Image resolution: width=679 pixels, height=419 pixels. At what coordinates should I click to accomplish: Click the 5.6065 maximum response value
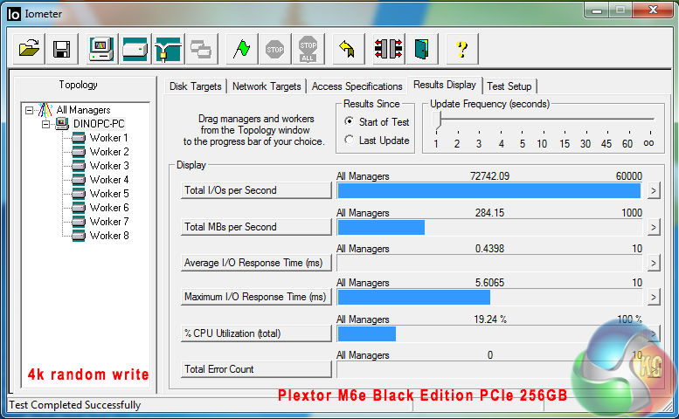[489, 283]
